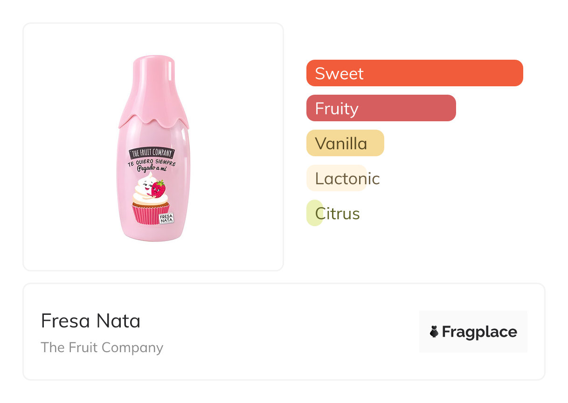Pick the Lactonic accord bar
The width and height of the screenshot is (568, 403).
click(x=337, y=178)
